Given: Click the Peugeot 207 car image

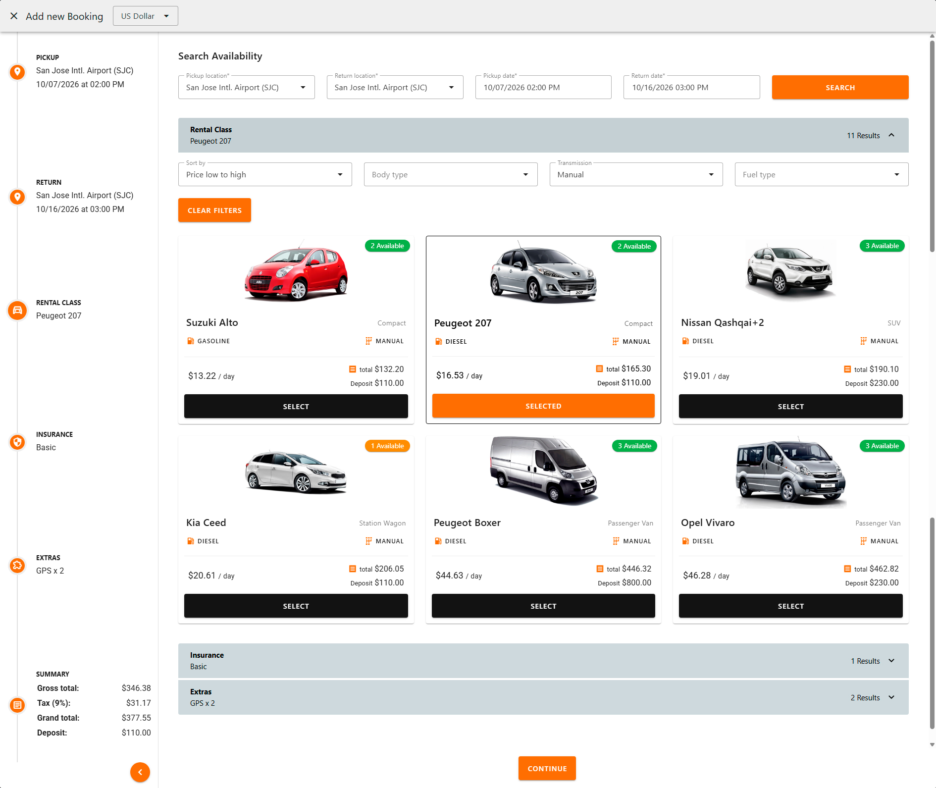Looking at the screenshot, I should pyautogui.click(x=543, y=272).
